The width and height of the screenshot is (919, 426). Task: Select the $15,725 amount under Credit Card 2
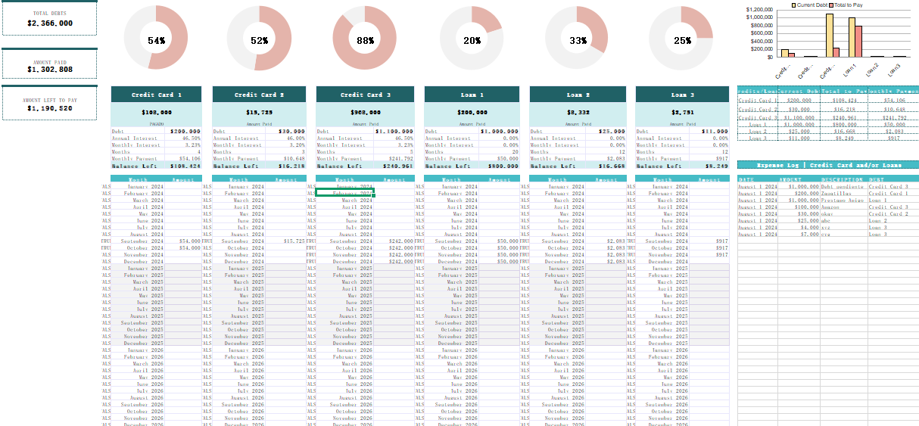tap(259, 112)
